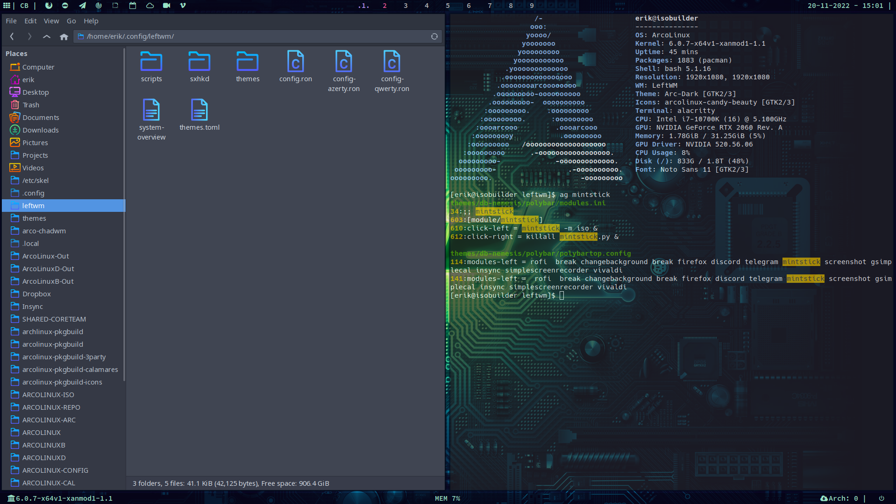Navigate up with the parent-directory arrow
The height and width of the screenshot is (504, 896).
point(46,36)
